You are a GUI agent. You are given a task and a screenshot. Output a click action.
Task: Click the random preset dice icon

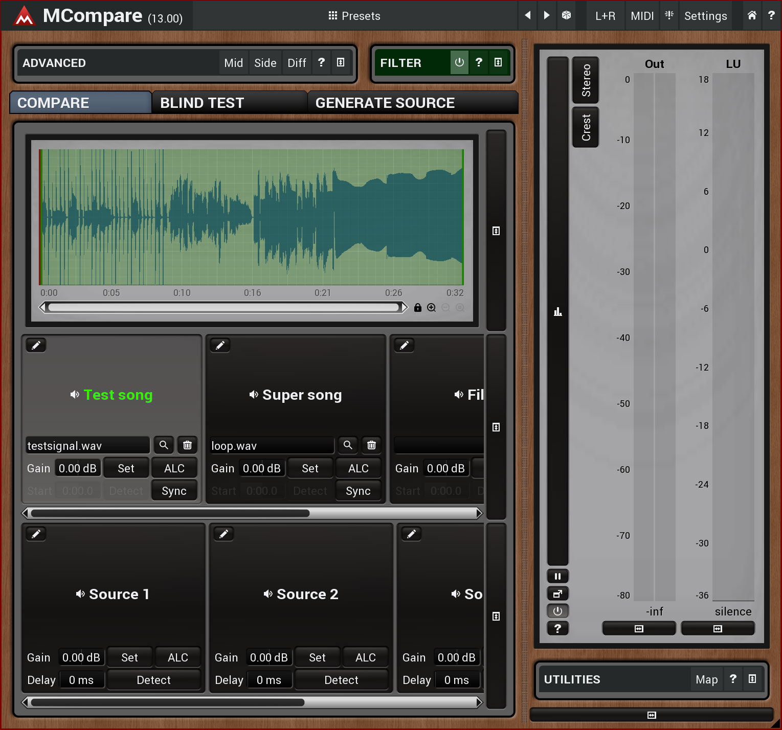pos(566,15)
